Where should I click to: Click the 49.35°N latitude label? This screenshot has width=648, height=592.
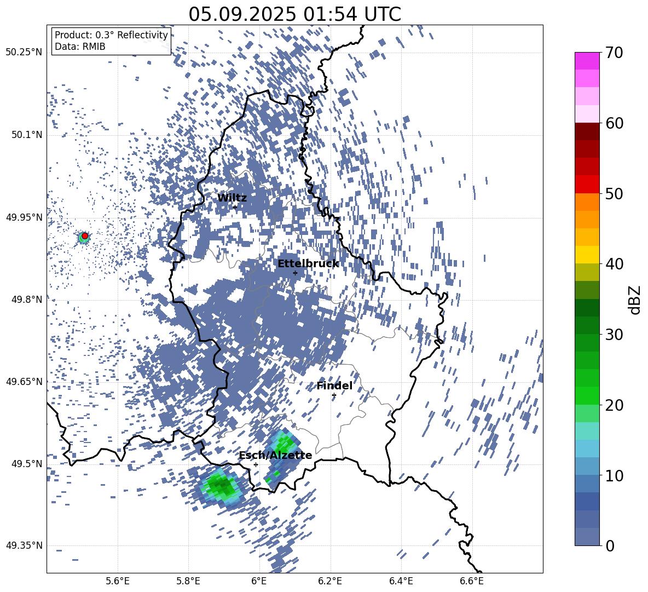tap(24, 545)
